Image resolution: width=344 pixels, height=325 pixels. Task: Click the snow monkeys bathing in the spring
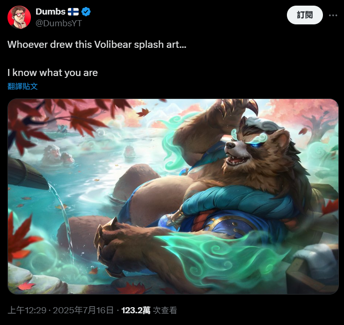tap(58, 155)
